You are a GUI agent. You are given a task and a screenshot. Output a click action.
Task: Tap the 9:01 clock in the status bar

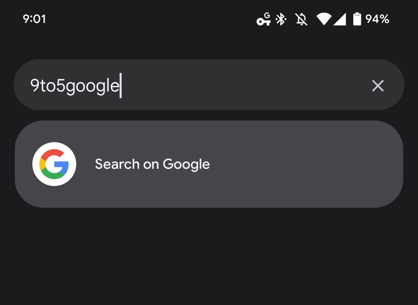click(34, 19)
